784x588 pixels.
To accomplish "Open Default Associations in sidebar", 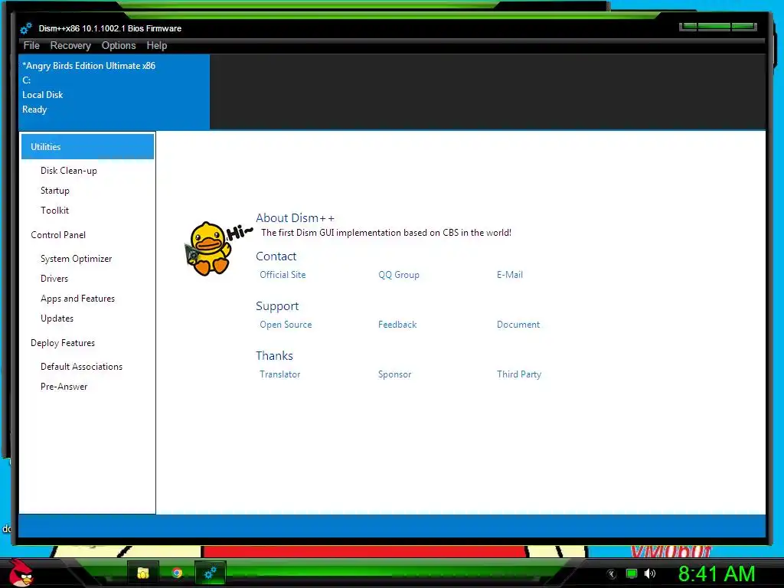I will [81, 367].
